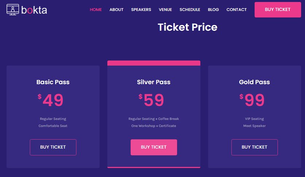Image resolution: width=305 pixels, height=177 pixels.
Task: Navigate to VENUE section
Action: click(165, 10)
